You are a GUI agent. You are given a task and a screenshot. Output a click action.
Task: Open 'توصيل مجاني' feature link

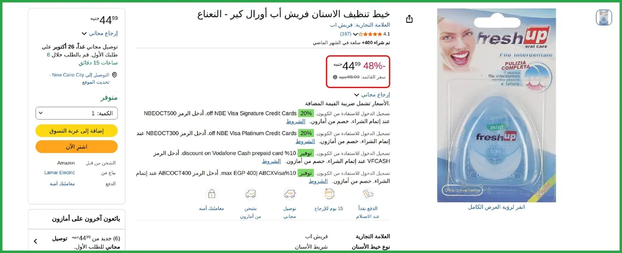(x=290, y=212)
